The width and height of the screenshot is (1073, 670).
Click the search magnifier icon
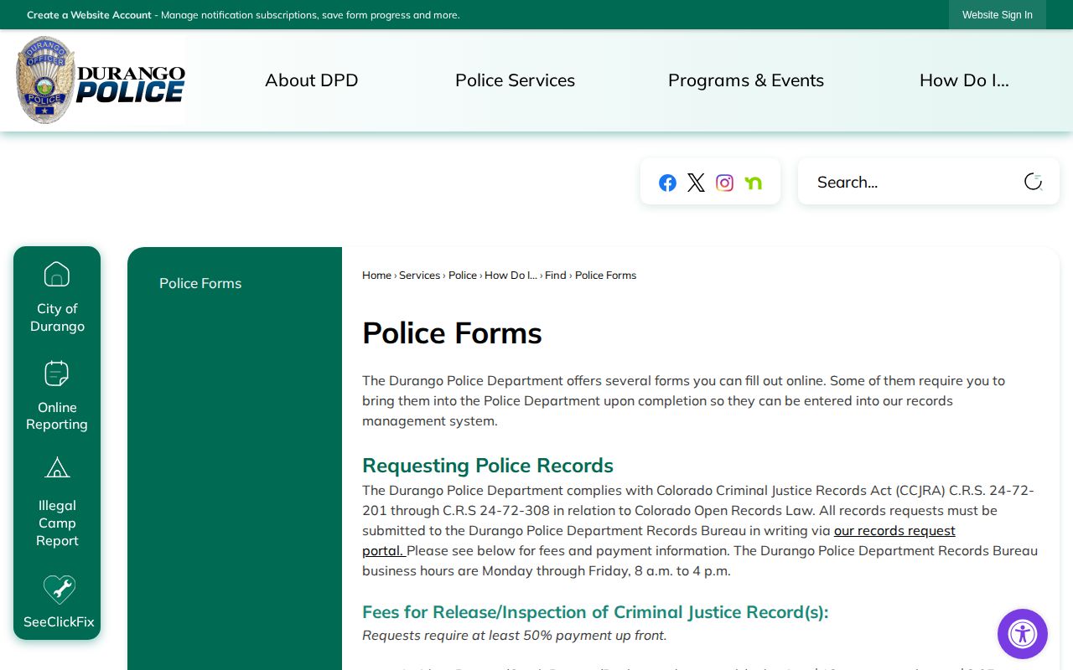[x=1033, y=182]
